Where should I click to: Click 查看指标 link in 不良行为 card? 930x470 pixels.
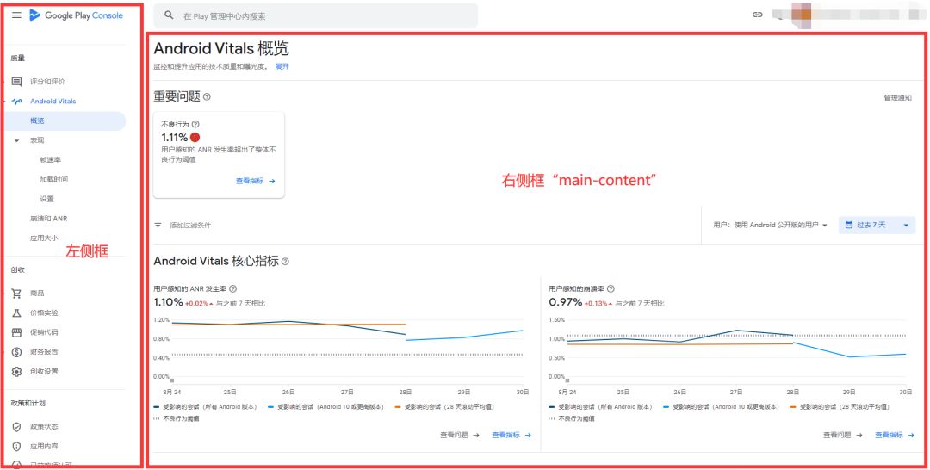click(x=255, y=182)
